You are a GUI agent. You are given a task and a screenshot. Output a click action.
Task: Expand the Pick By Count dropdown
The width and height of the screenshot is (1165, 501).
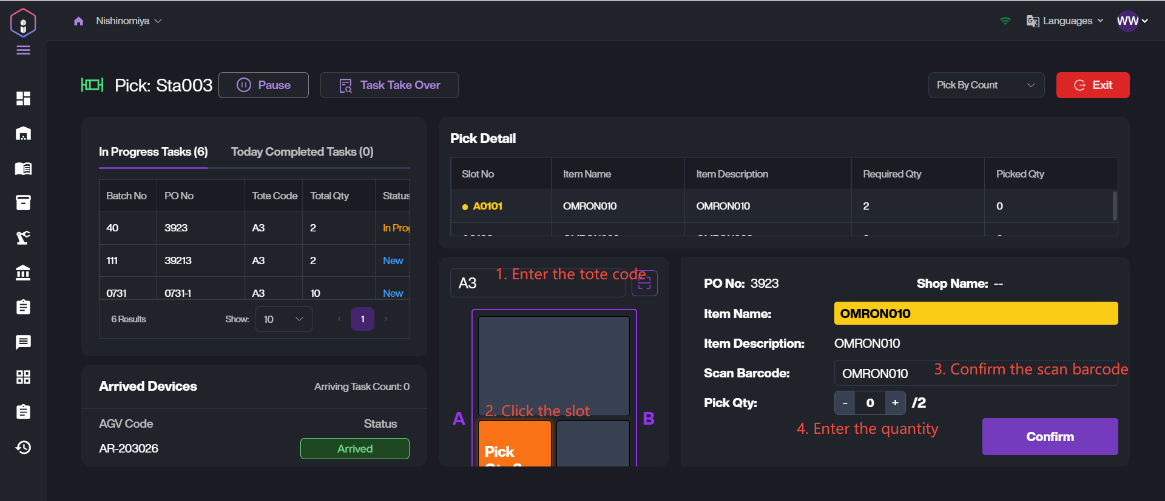(985, 85)
